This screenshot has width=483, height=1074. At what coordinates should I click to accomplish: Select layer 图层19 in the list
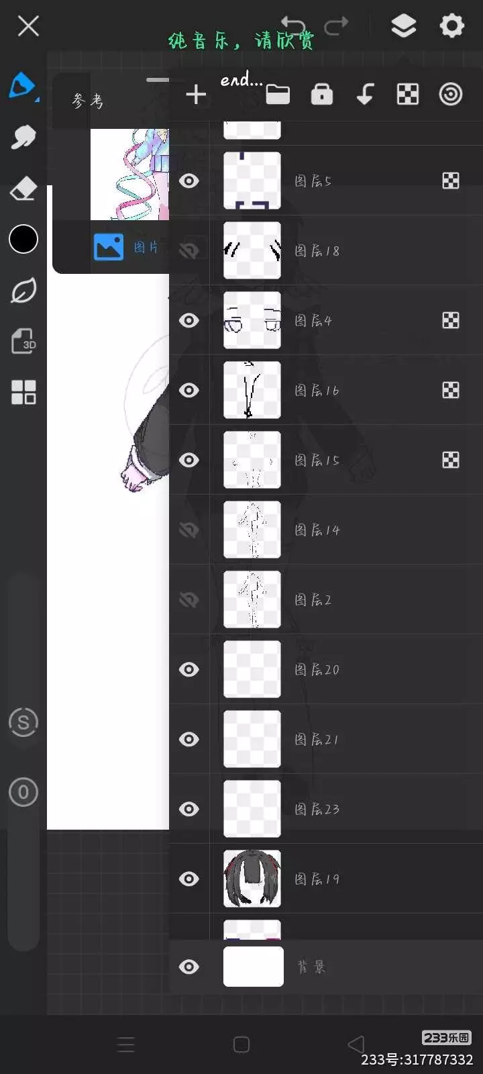(x=349, y=879)
